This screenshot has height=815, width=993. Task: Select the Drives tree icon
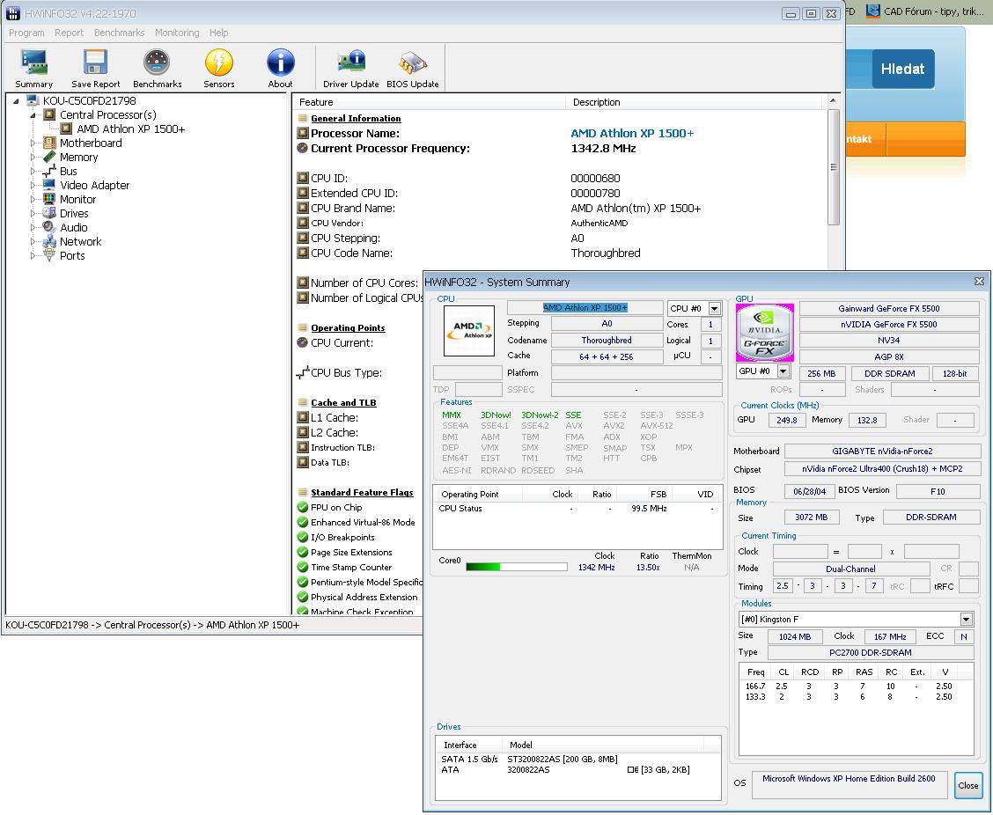pos(49,213)
